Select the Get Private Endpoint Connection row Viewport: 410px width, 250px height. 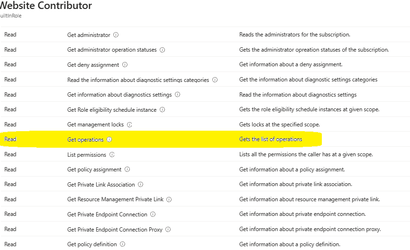205,214
